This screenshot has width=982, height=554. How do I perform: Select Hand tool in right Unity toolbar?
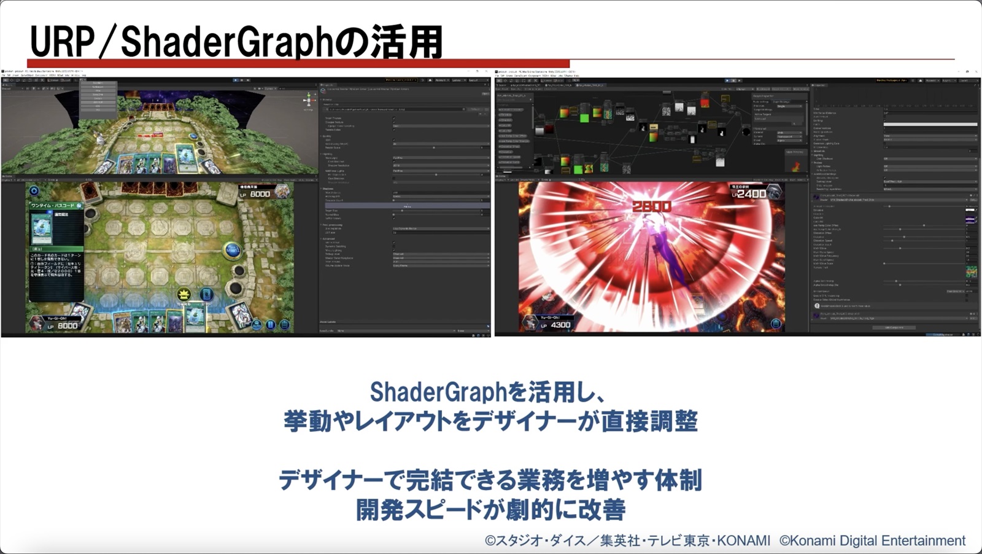coord(500,80)
